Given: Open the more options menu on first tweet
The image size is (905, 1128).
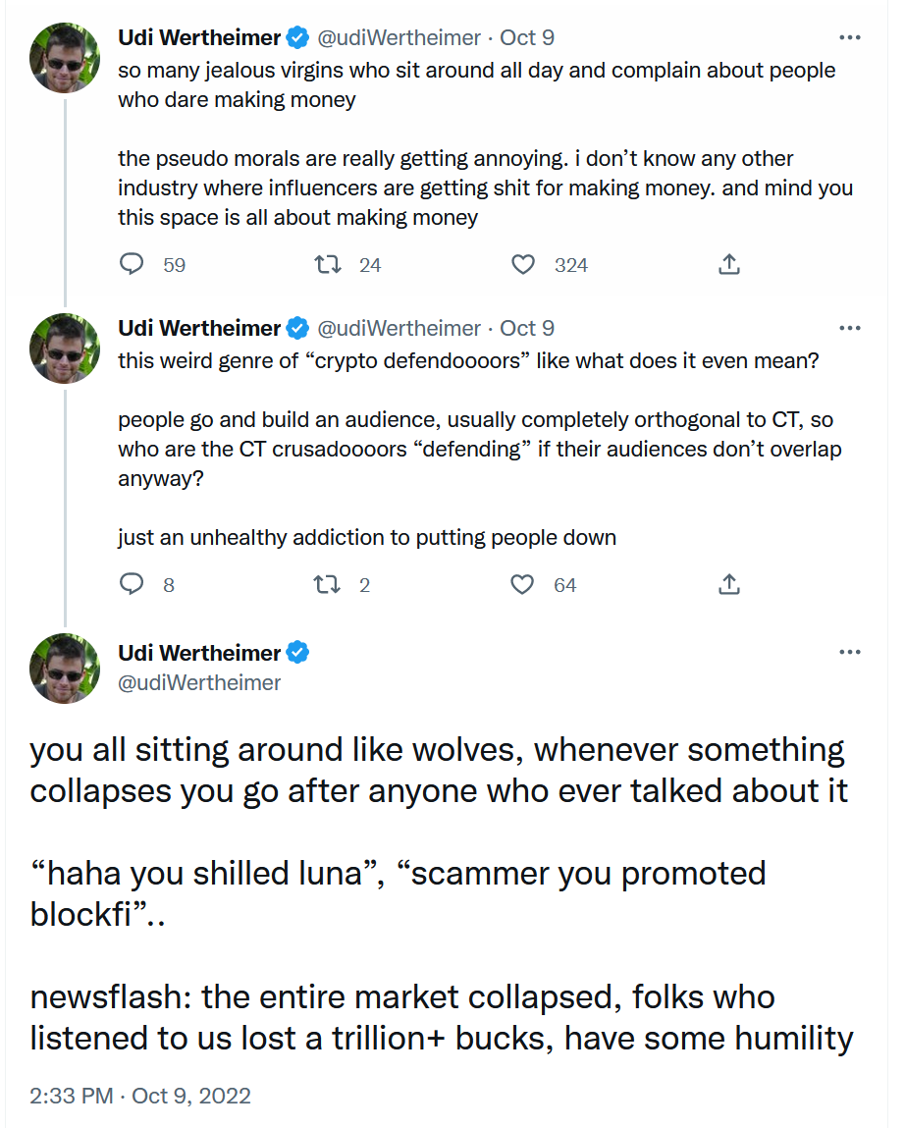Looking at the screenshot, I should tap(850, 38).
